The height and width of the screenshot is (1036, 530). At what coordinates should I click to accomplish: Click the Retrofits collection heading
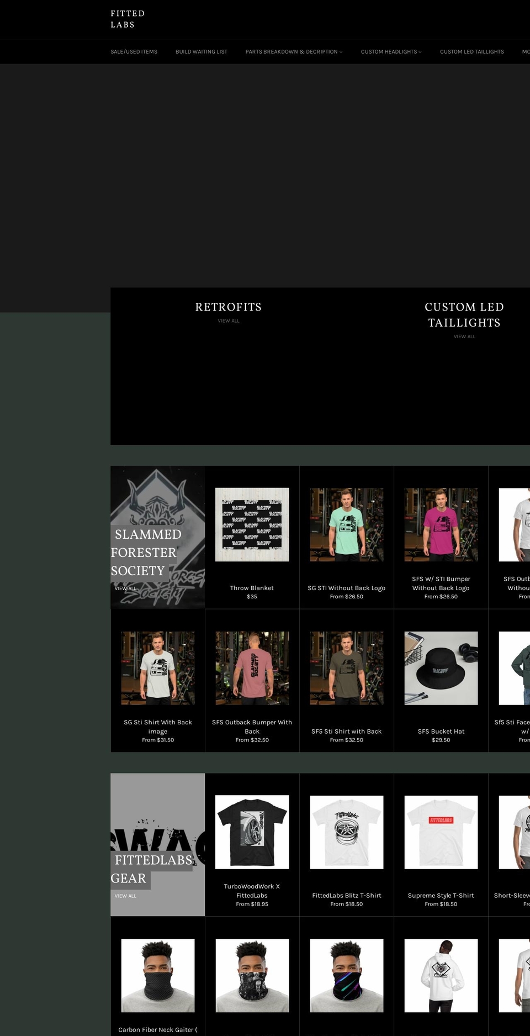[x=229, y=307]
